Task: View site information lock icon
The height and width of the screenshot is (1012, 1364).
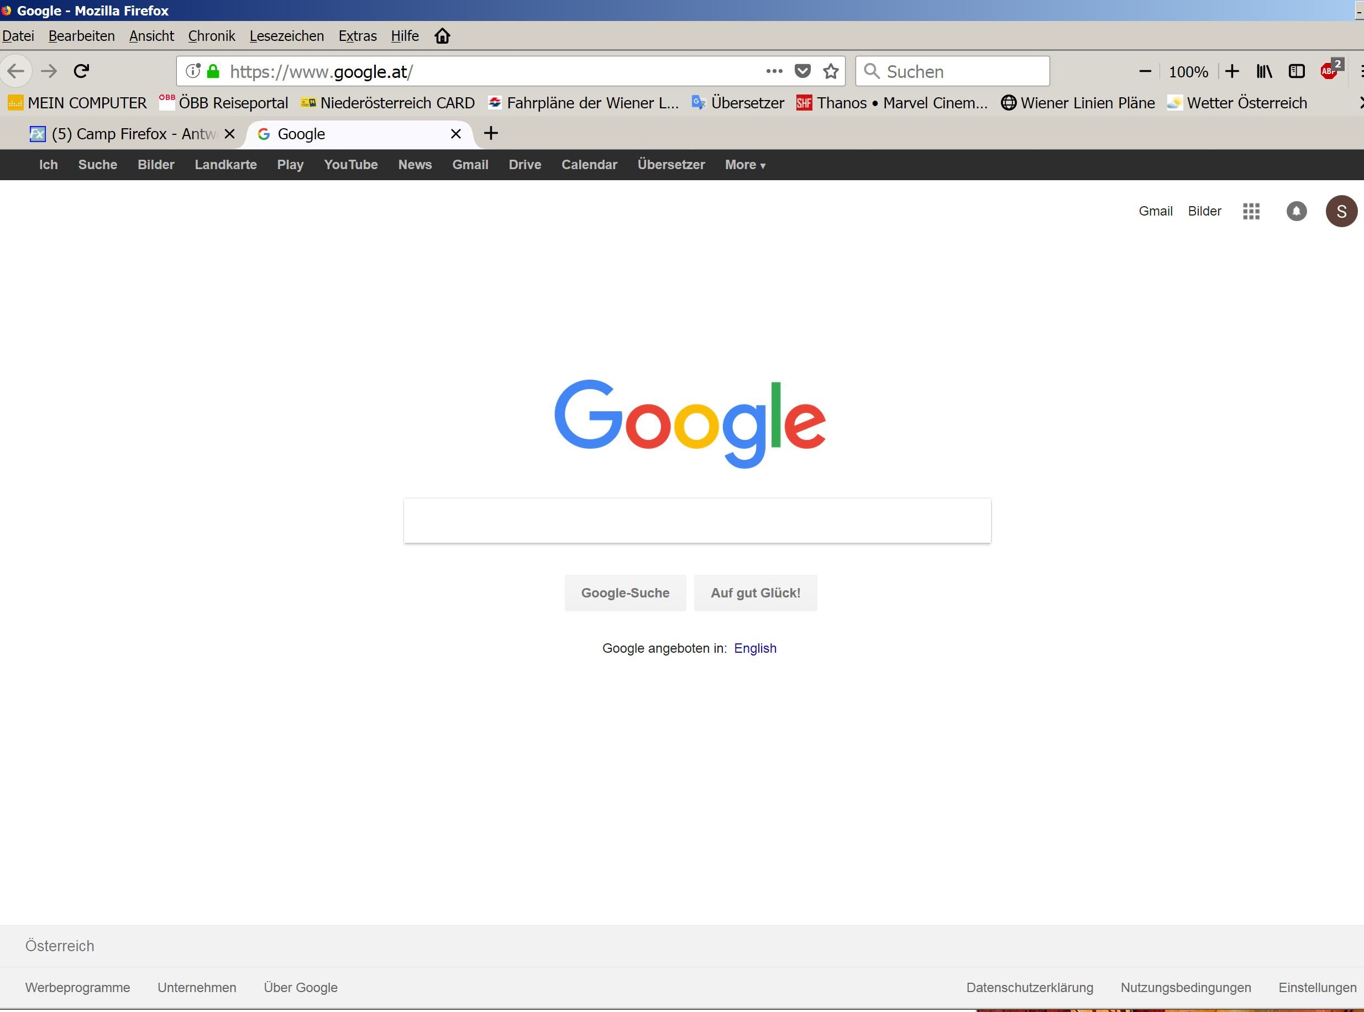Action: point(213,72)
